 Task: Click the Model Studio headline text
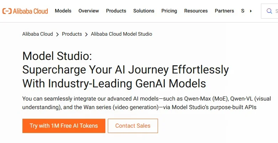(x=57, y=56)
